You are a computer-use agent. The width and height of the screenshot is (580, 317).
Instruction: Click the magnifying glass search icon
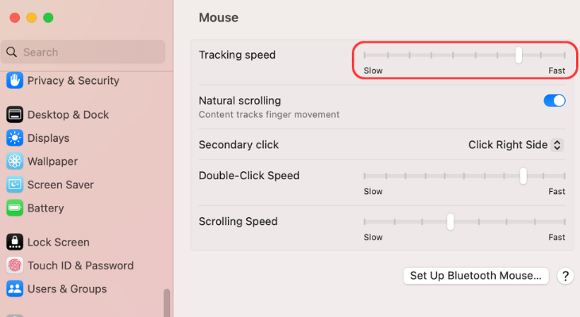12,52
